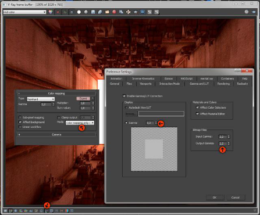
Task: Click the load image folder icon
Action: coord(107,12)
